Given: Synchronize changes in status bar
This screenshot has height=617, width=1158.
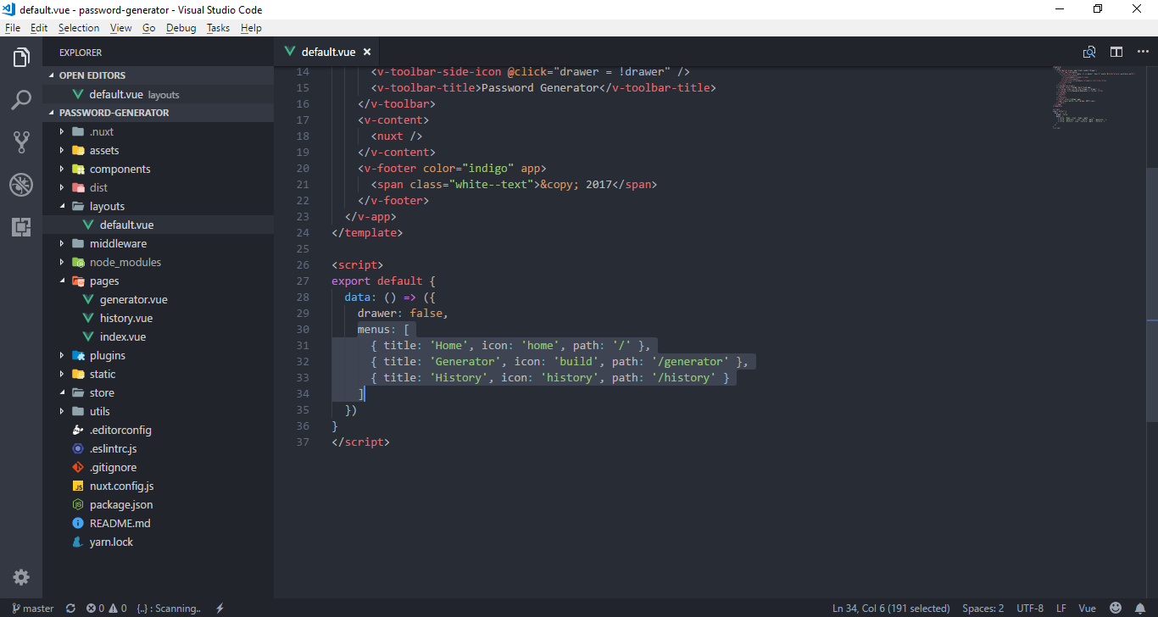Looking at the screenshot, I should pyautogui.click(x=70, y=608).
